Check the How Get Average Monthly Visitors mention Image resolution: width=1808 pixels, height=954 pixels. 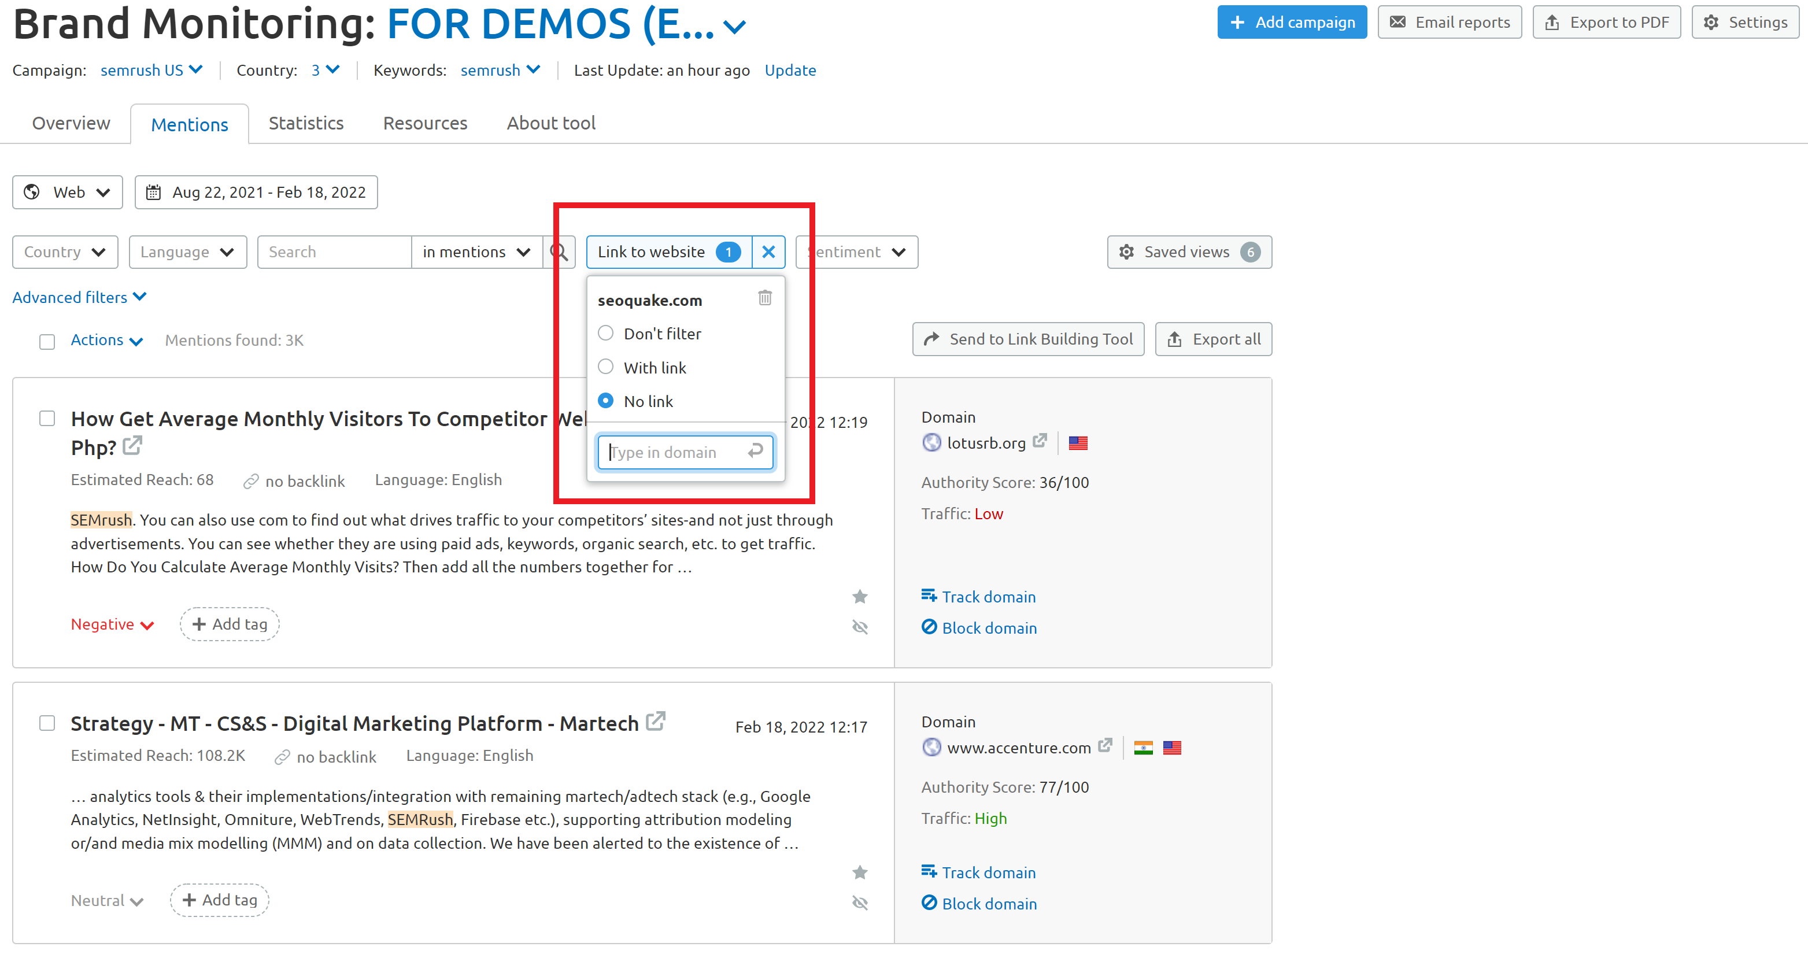point(47,419)
